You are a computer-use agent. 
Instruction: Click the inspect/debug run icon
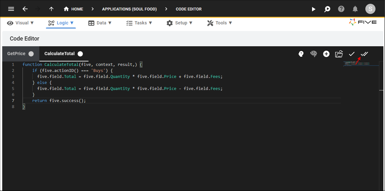(x=327, y=9)
